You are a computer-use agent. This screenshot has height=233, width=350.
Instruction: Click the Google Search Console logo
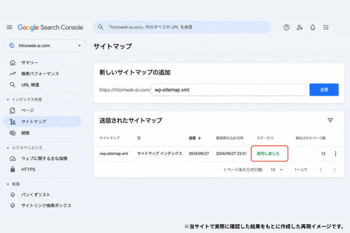click(50, 27)
